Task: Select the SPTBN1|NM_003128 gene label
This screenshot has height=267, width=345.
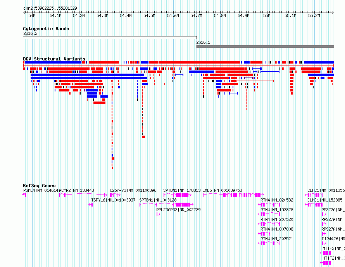Action: tap(158, 200)
